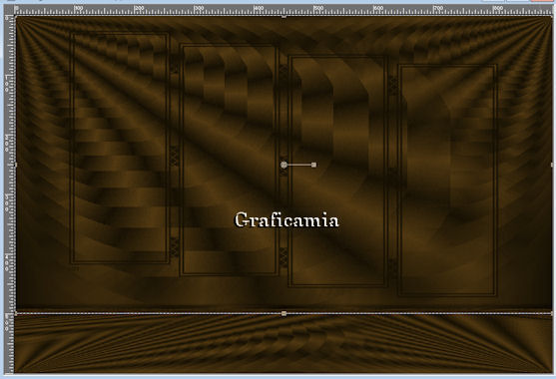Image resolution: width=556 pixels, height=379 pixels.
Task: Click the Graficamia watermark text
Action: (286, 220)
